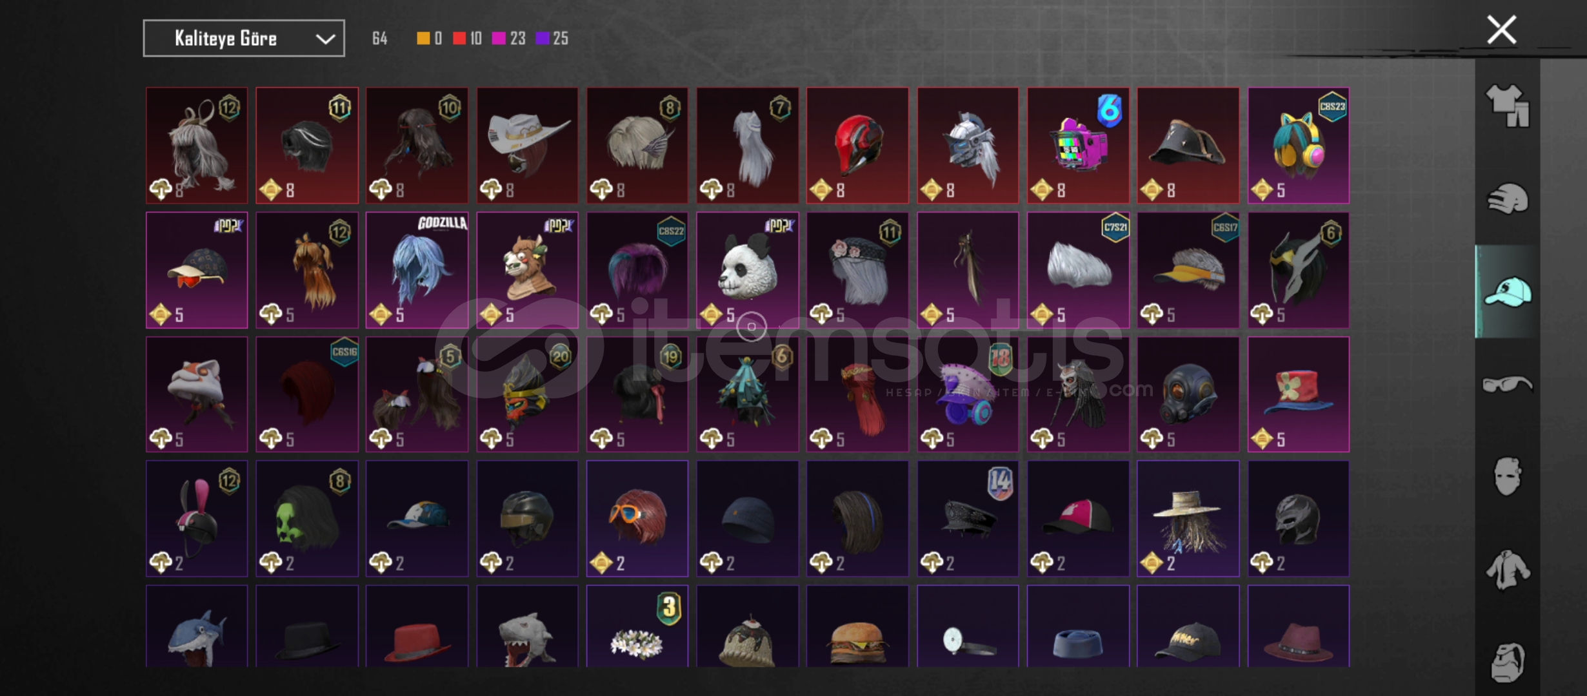
Task: Expand the Kaliteye Göre sort dropdown
Action: [x=244, y=39]
